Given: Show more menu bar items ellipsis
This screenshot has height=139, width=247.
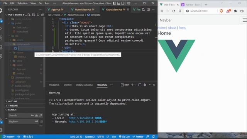Looking at the screenshot, I should click(x=54, y=3).
